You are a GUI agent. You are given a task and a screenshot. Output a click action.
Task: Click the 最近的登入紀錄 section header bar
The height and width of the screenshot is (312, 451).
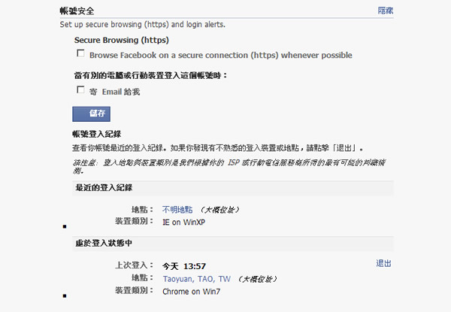(233, 188)
